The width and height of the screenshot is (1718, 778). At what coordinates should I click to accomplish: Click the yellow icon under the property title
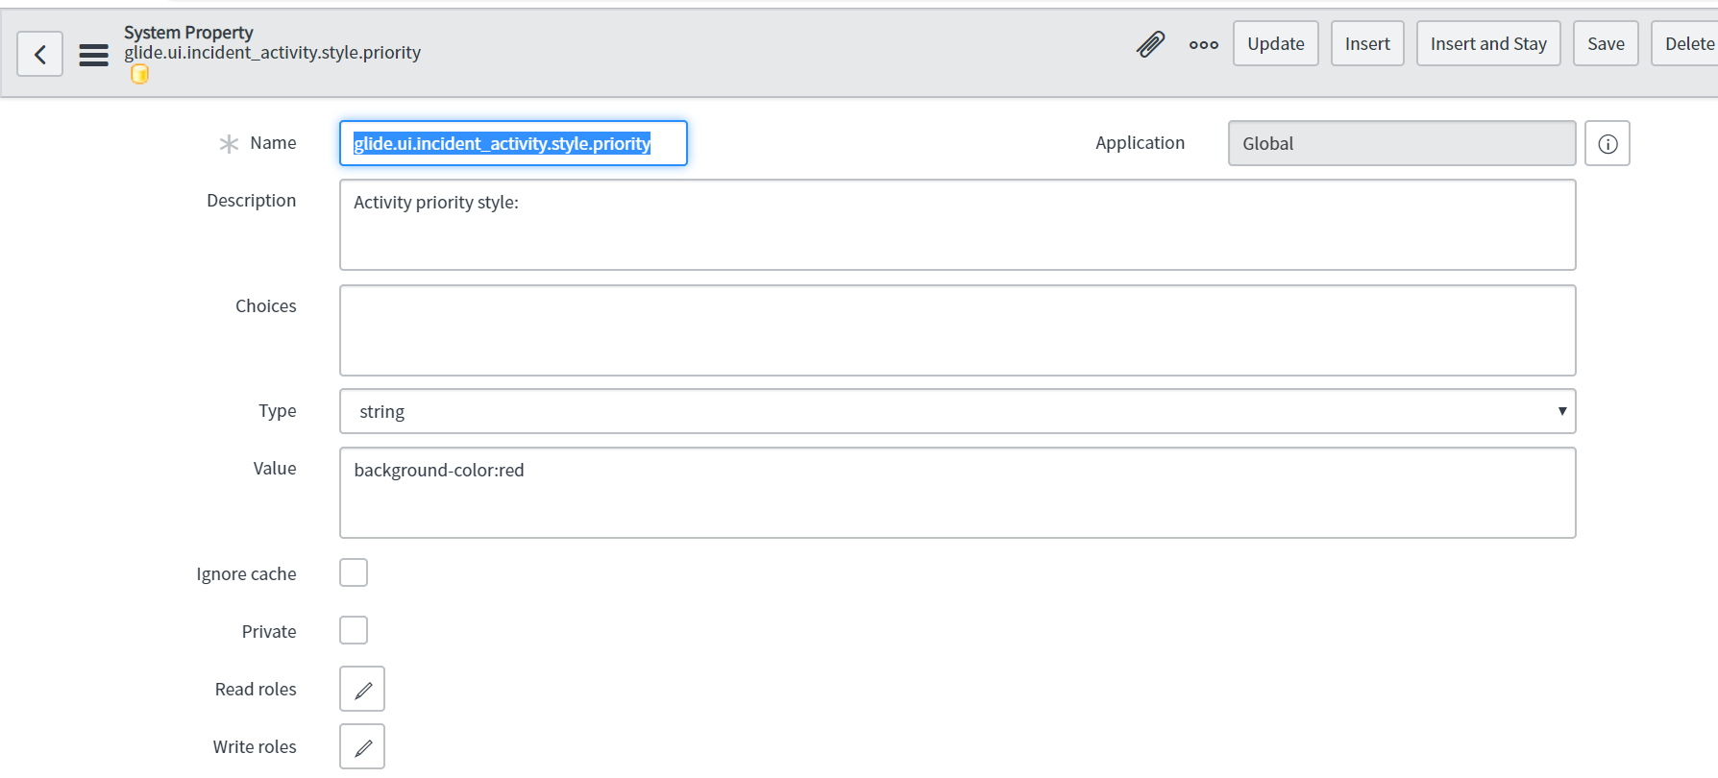(139, 74)
